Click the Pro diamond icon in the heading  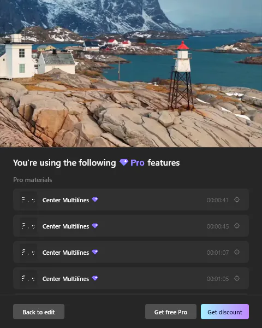(x=124, y=162)
